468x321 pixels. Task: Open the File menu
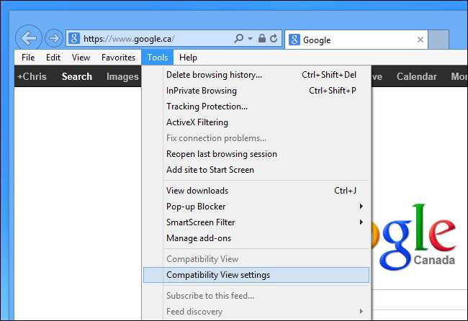point(28,58)
